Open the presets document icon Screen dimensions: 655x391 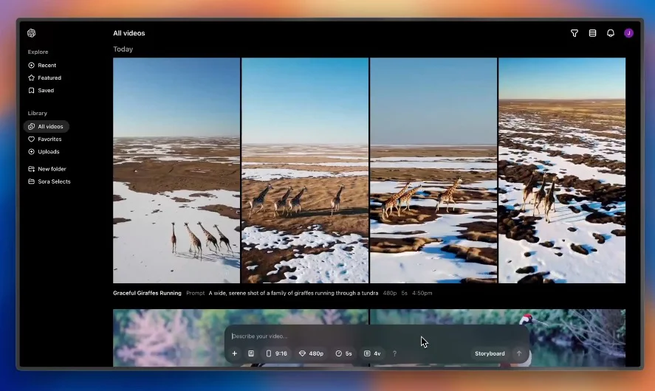click(x=251, y=353)
